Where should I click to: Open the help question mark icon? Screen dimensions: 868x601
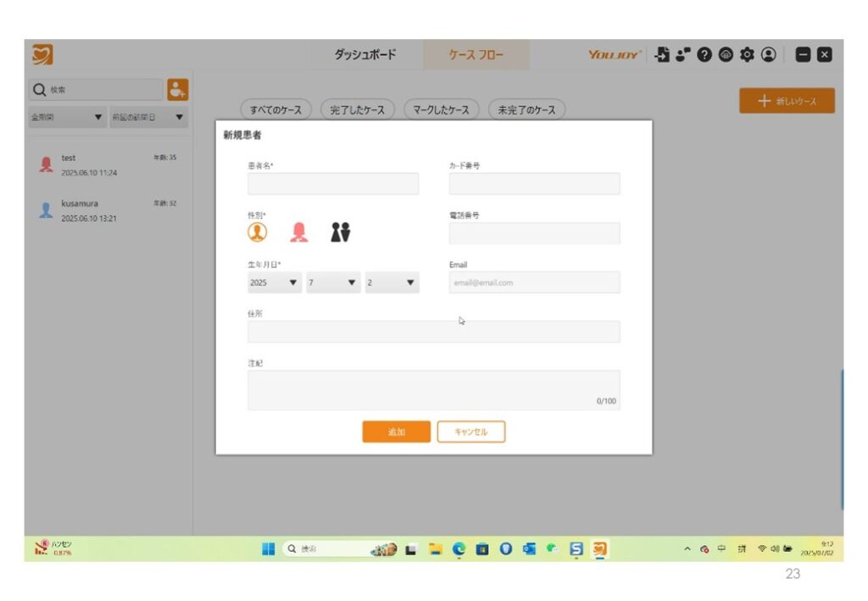click(x=704, y=55)
